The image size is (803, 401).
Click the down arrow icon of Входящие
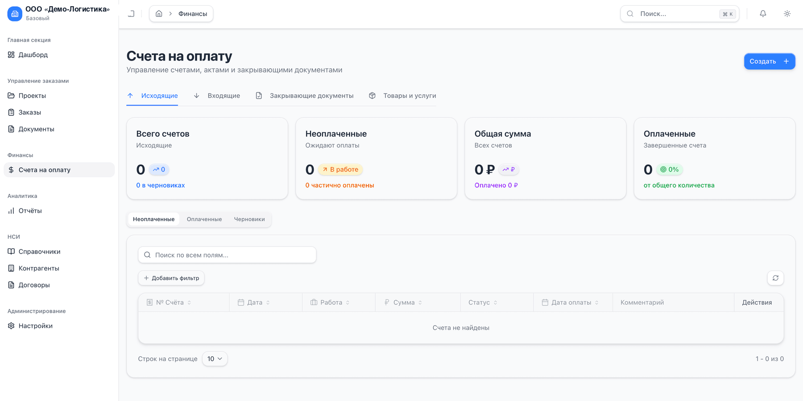[196, 96]
